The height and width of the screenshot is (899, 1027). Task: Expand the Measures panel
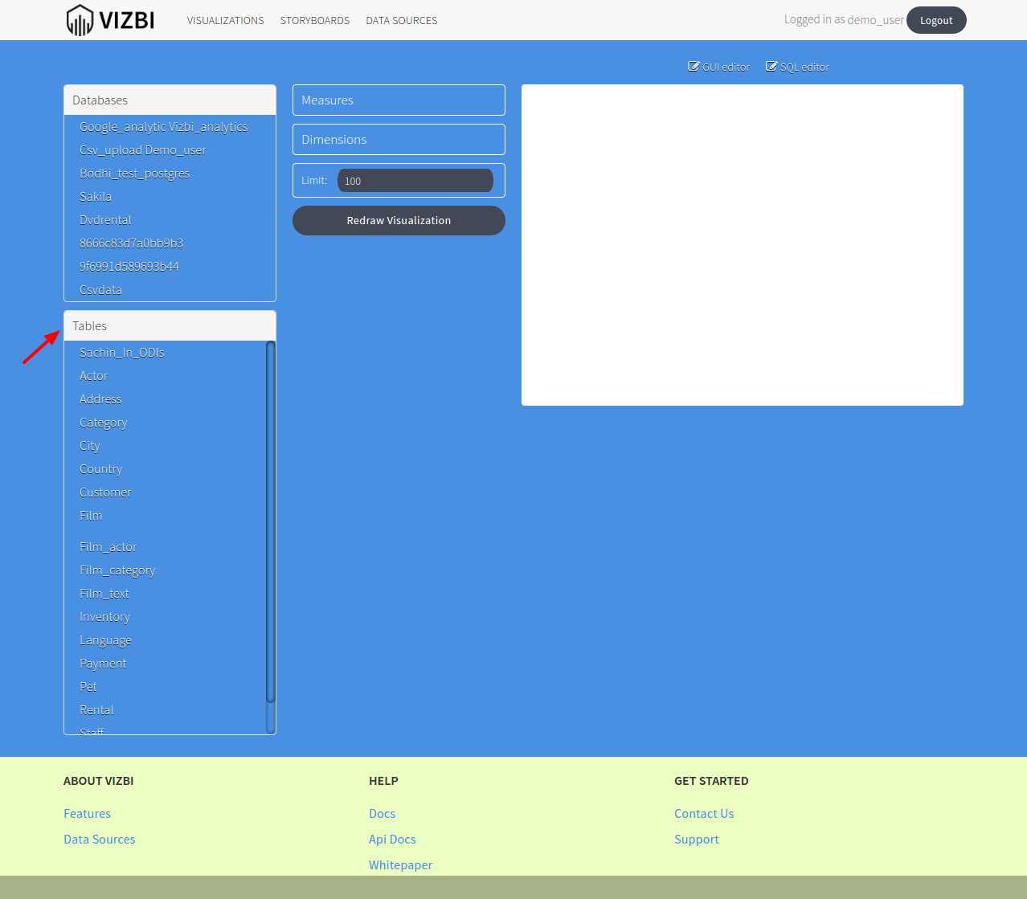point(399,100)
